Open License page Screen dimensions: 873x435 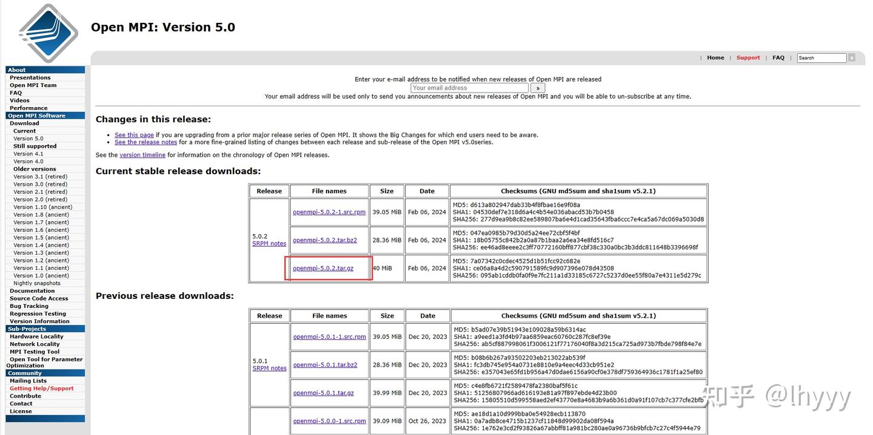point(21,411)
